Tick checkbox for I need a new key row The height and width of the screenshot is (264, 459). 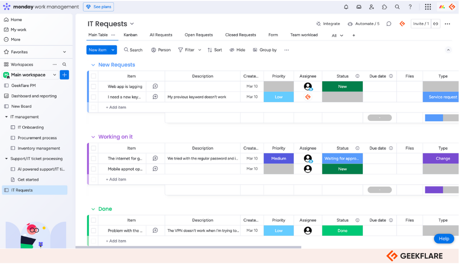[94, 97]
